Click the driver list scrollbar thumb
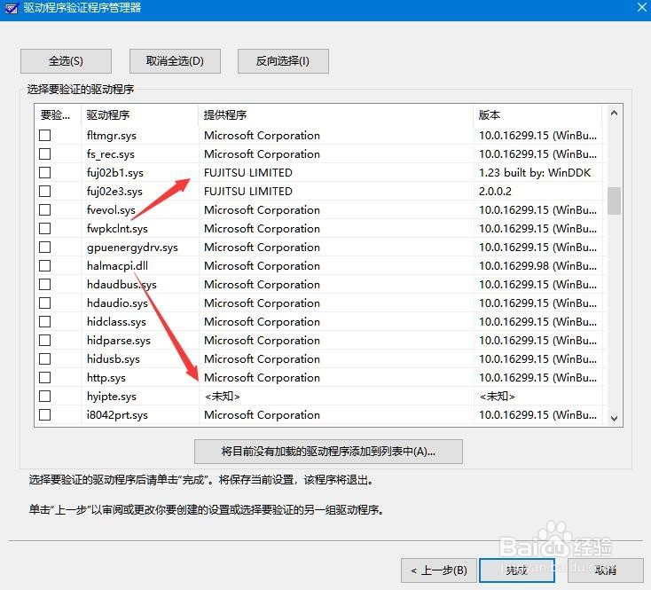Viewport: 651px width, 590px height. [x=614, y=201]
